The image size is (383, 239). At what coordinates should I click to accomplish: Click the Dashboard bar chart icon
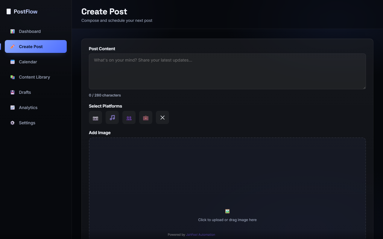(13, 31)
